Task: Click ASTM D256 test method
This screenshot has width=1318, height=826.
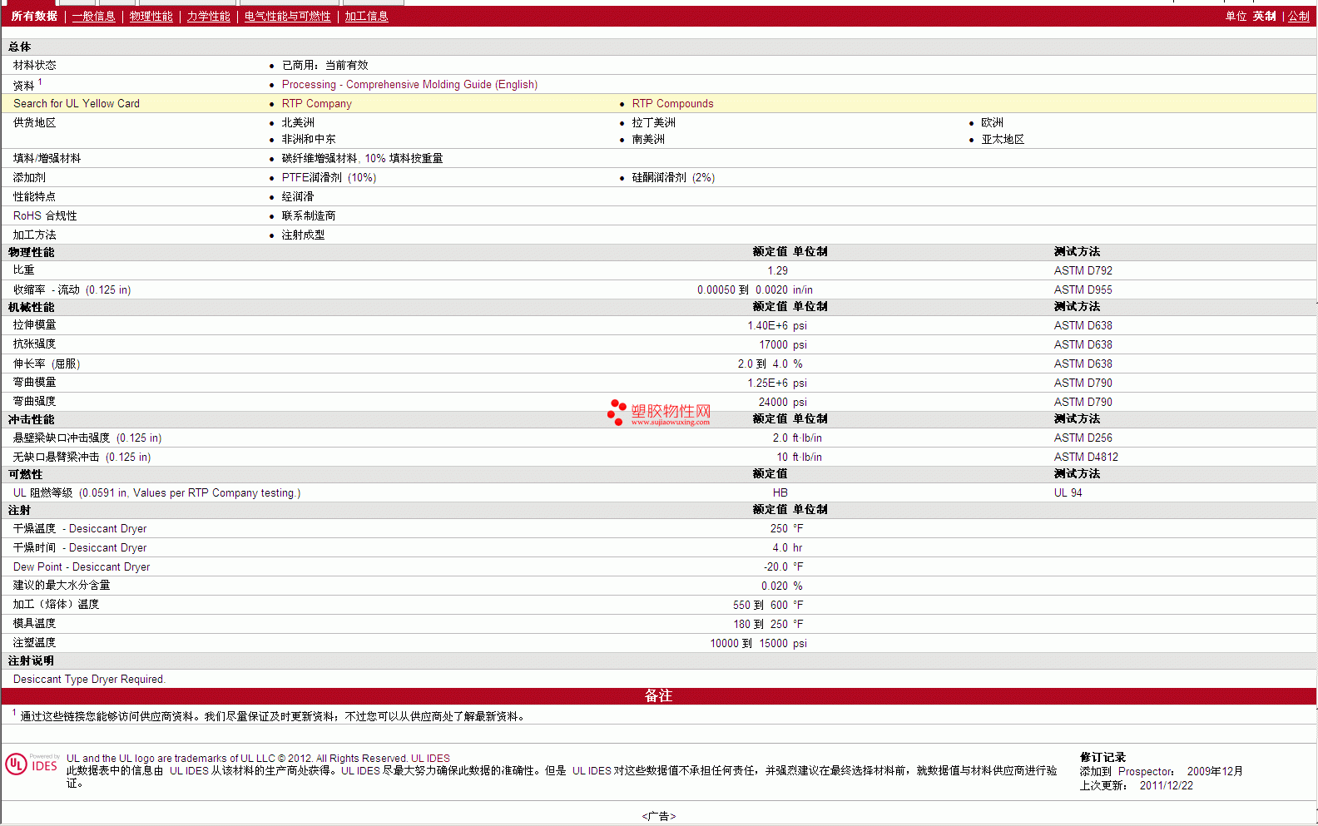Action: tap(1083, 438)
